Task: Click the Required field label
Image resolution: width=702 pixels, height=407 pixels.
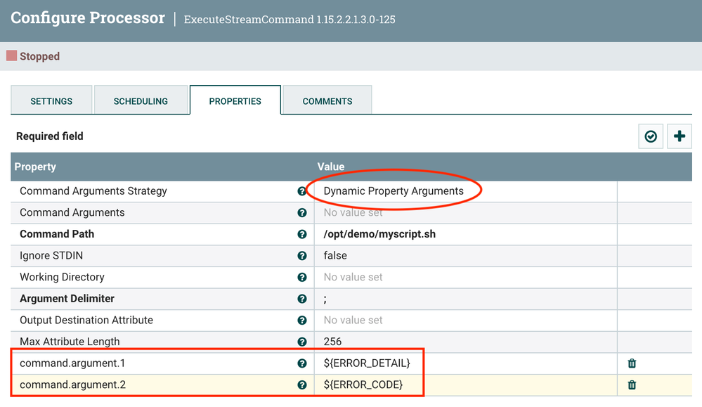Action: (x=50, y=136)
